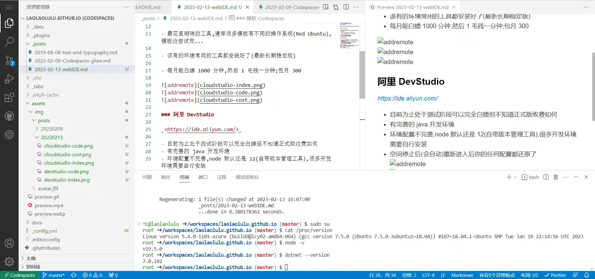Kill terminal using the trash icon
This screenshot has height=279, width=595.
click(556, 177)
